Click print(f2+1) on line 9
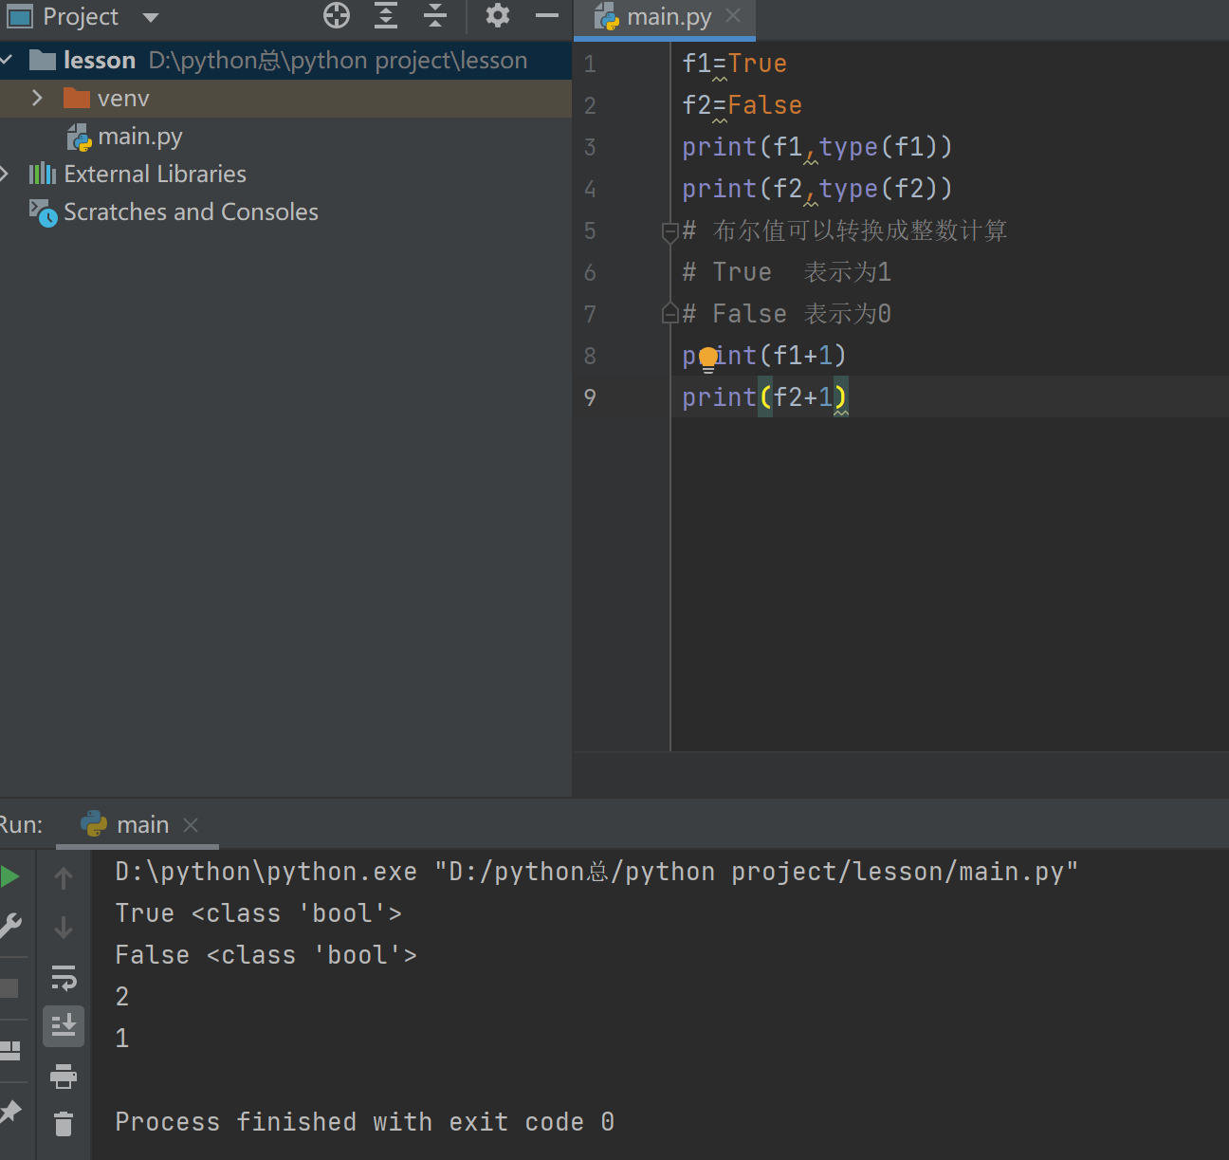Viewport: 1229px width, 1160px height. pos(764,397)
